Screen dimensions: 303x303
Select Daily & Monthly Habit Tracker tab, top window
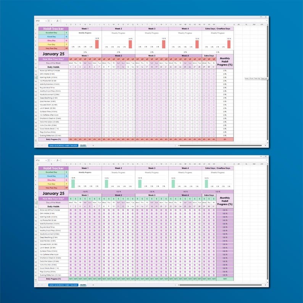[63, 145]
